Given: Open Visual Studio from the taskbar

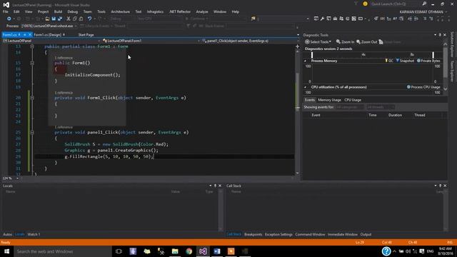Looking at the screenshot, I should [203, 251].
